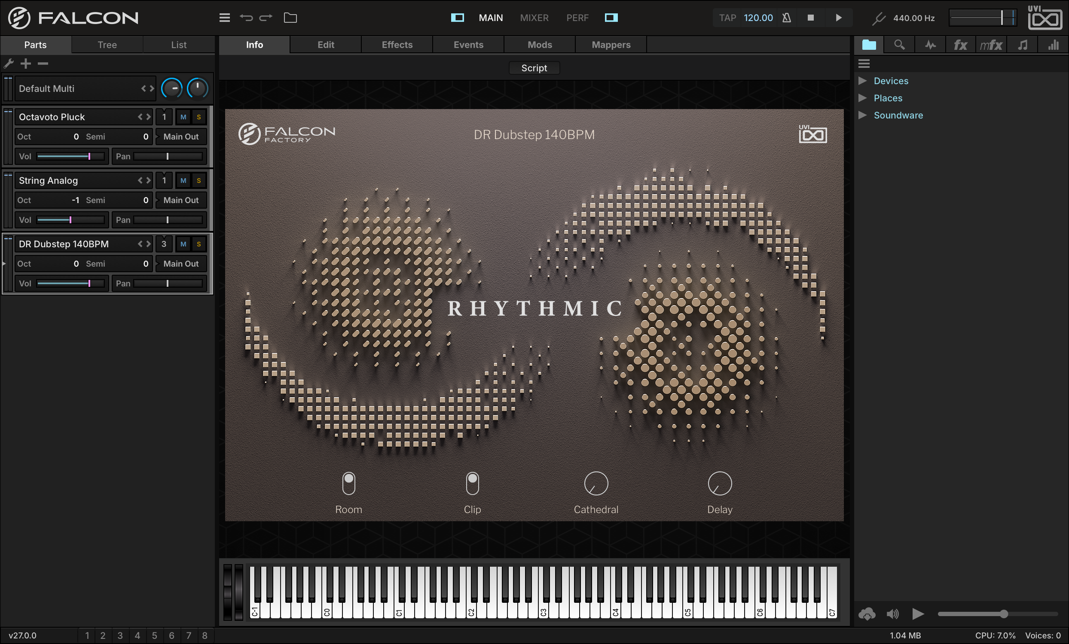Toggle right sidebar panel visibility
This screenshot has height=644, width=1069.
611,18
